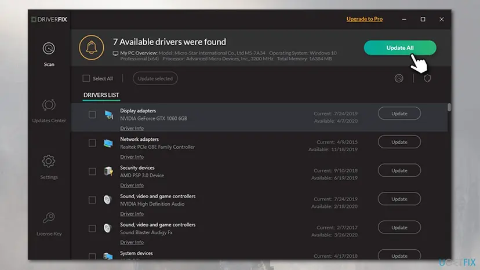Check NVIDIA High Definition Audio checkbox
Image resolution: width=480 pixels, height=270 pixels.
[92, 200]
